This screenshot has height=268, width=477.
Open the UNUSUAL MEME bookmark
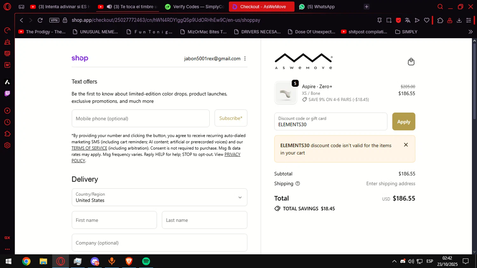tap(95, 32)
